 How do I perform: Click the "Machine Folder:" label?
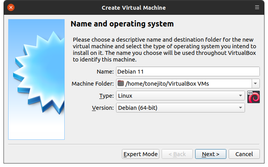point(93,84)
